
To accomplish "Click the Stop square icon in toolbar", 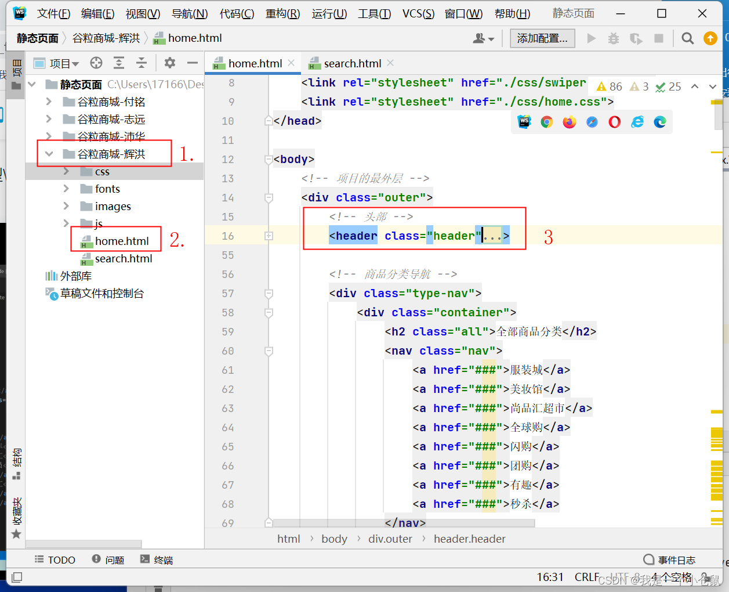I will click(x=659, y=38).
